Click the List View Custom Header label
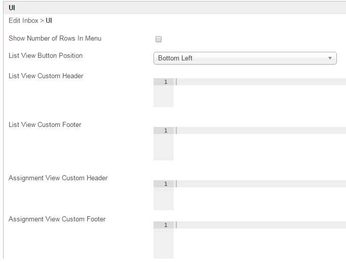Screen dimensions: 346x262 (x=46, y=76)
